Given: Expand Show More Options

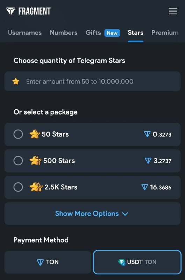Looking at the screenshot, I should [92, 213].
